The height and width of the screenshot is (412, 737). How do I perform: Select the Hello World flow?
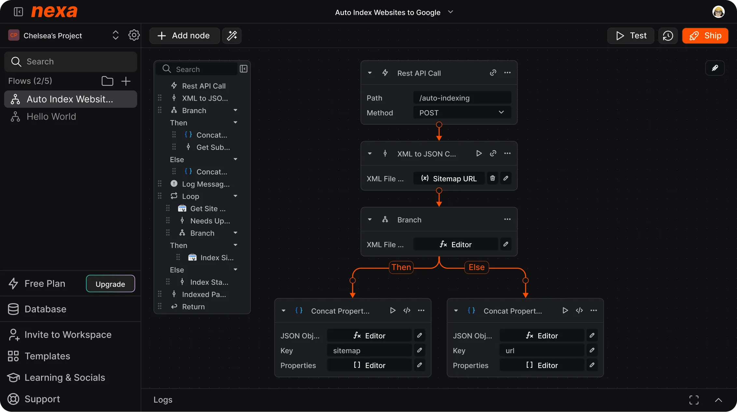click(x=51, y=116)
